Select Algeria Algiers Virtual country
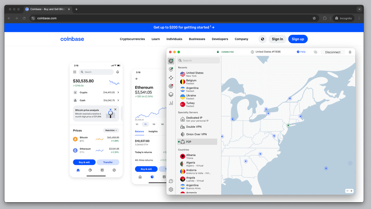 tap(197, 164)
